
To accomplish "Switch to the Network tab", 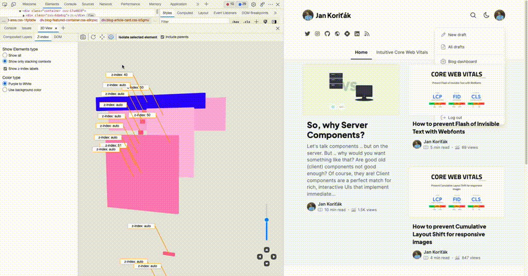I will pyautogui.click(x=106, y=4).
